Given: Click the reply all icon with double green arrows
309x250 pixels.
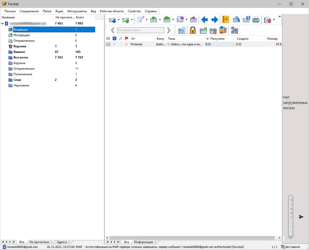Looking at the screenshot, I should [167, 20].
